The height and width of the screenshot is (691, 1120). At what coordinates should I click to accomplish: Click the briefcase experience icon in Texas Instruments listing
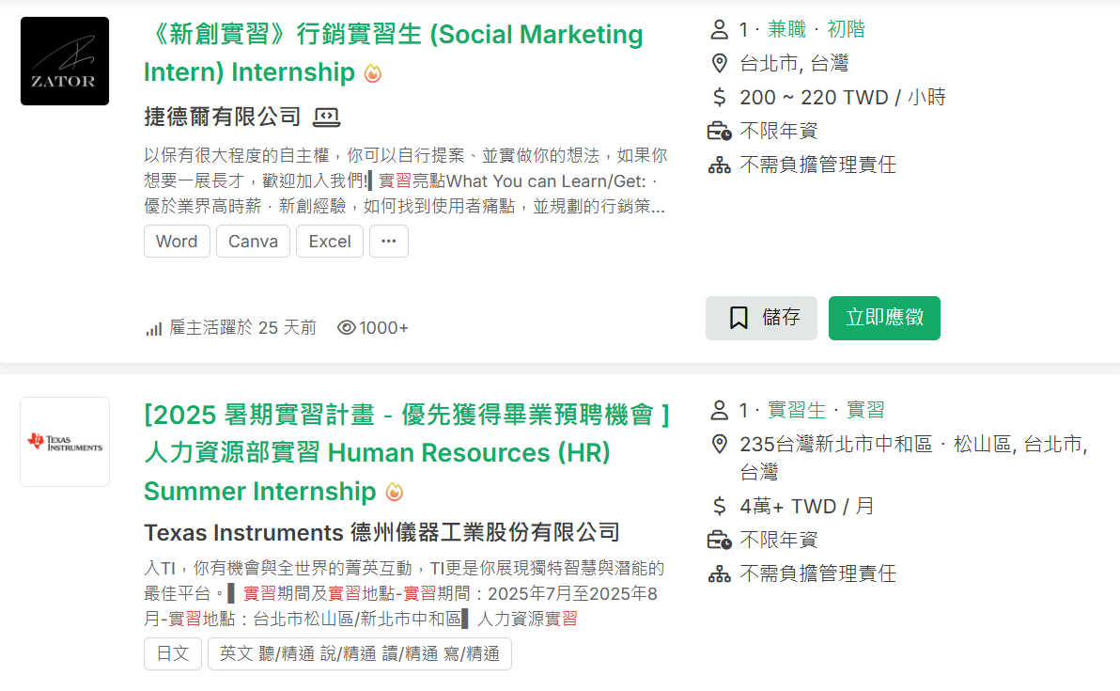(720, 541)
